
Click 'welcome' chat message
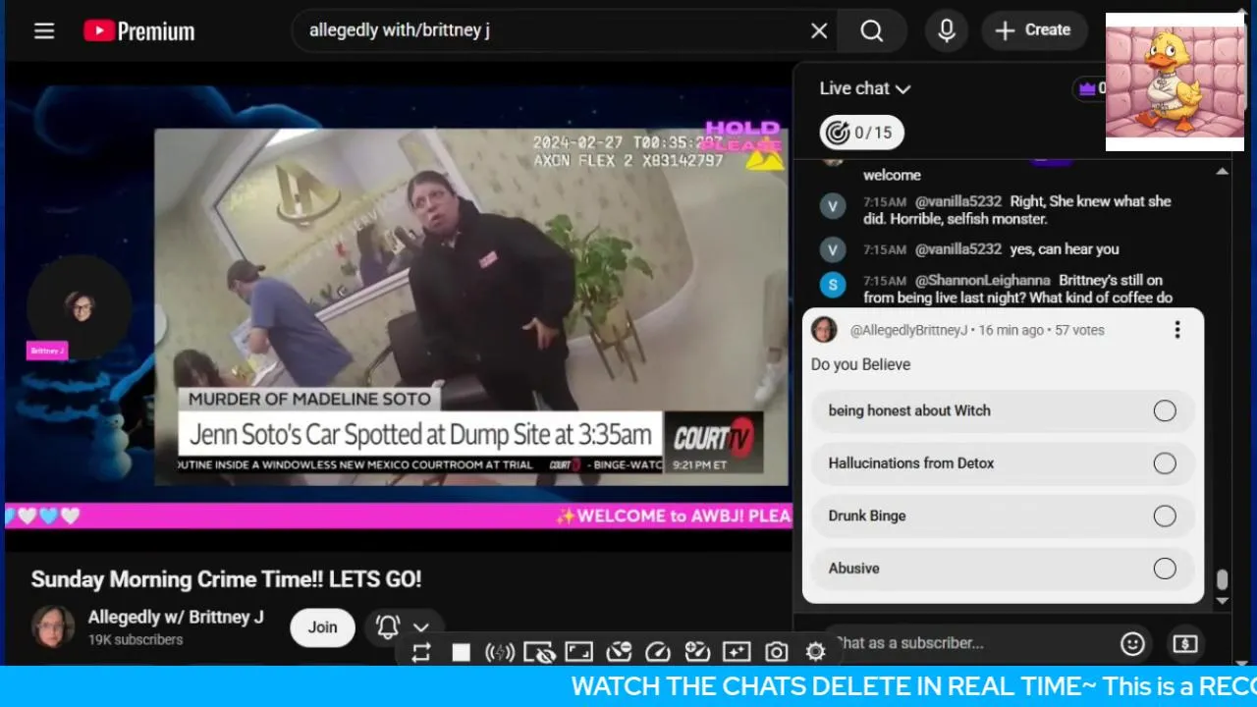click(x=892, y=176)
